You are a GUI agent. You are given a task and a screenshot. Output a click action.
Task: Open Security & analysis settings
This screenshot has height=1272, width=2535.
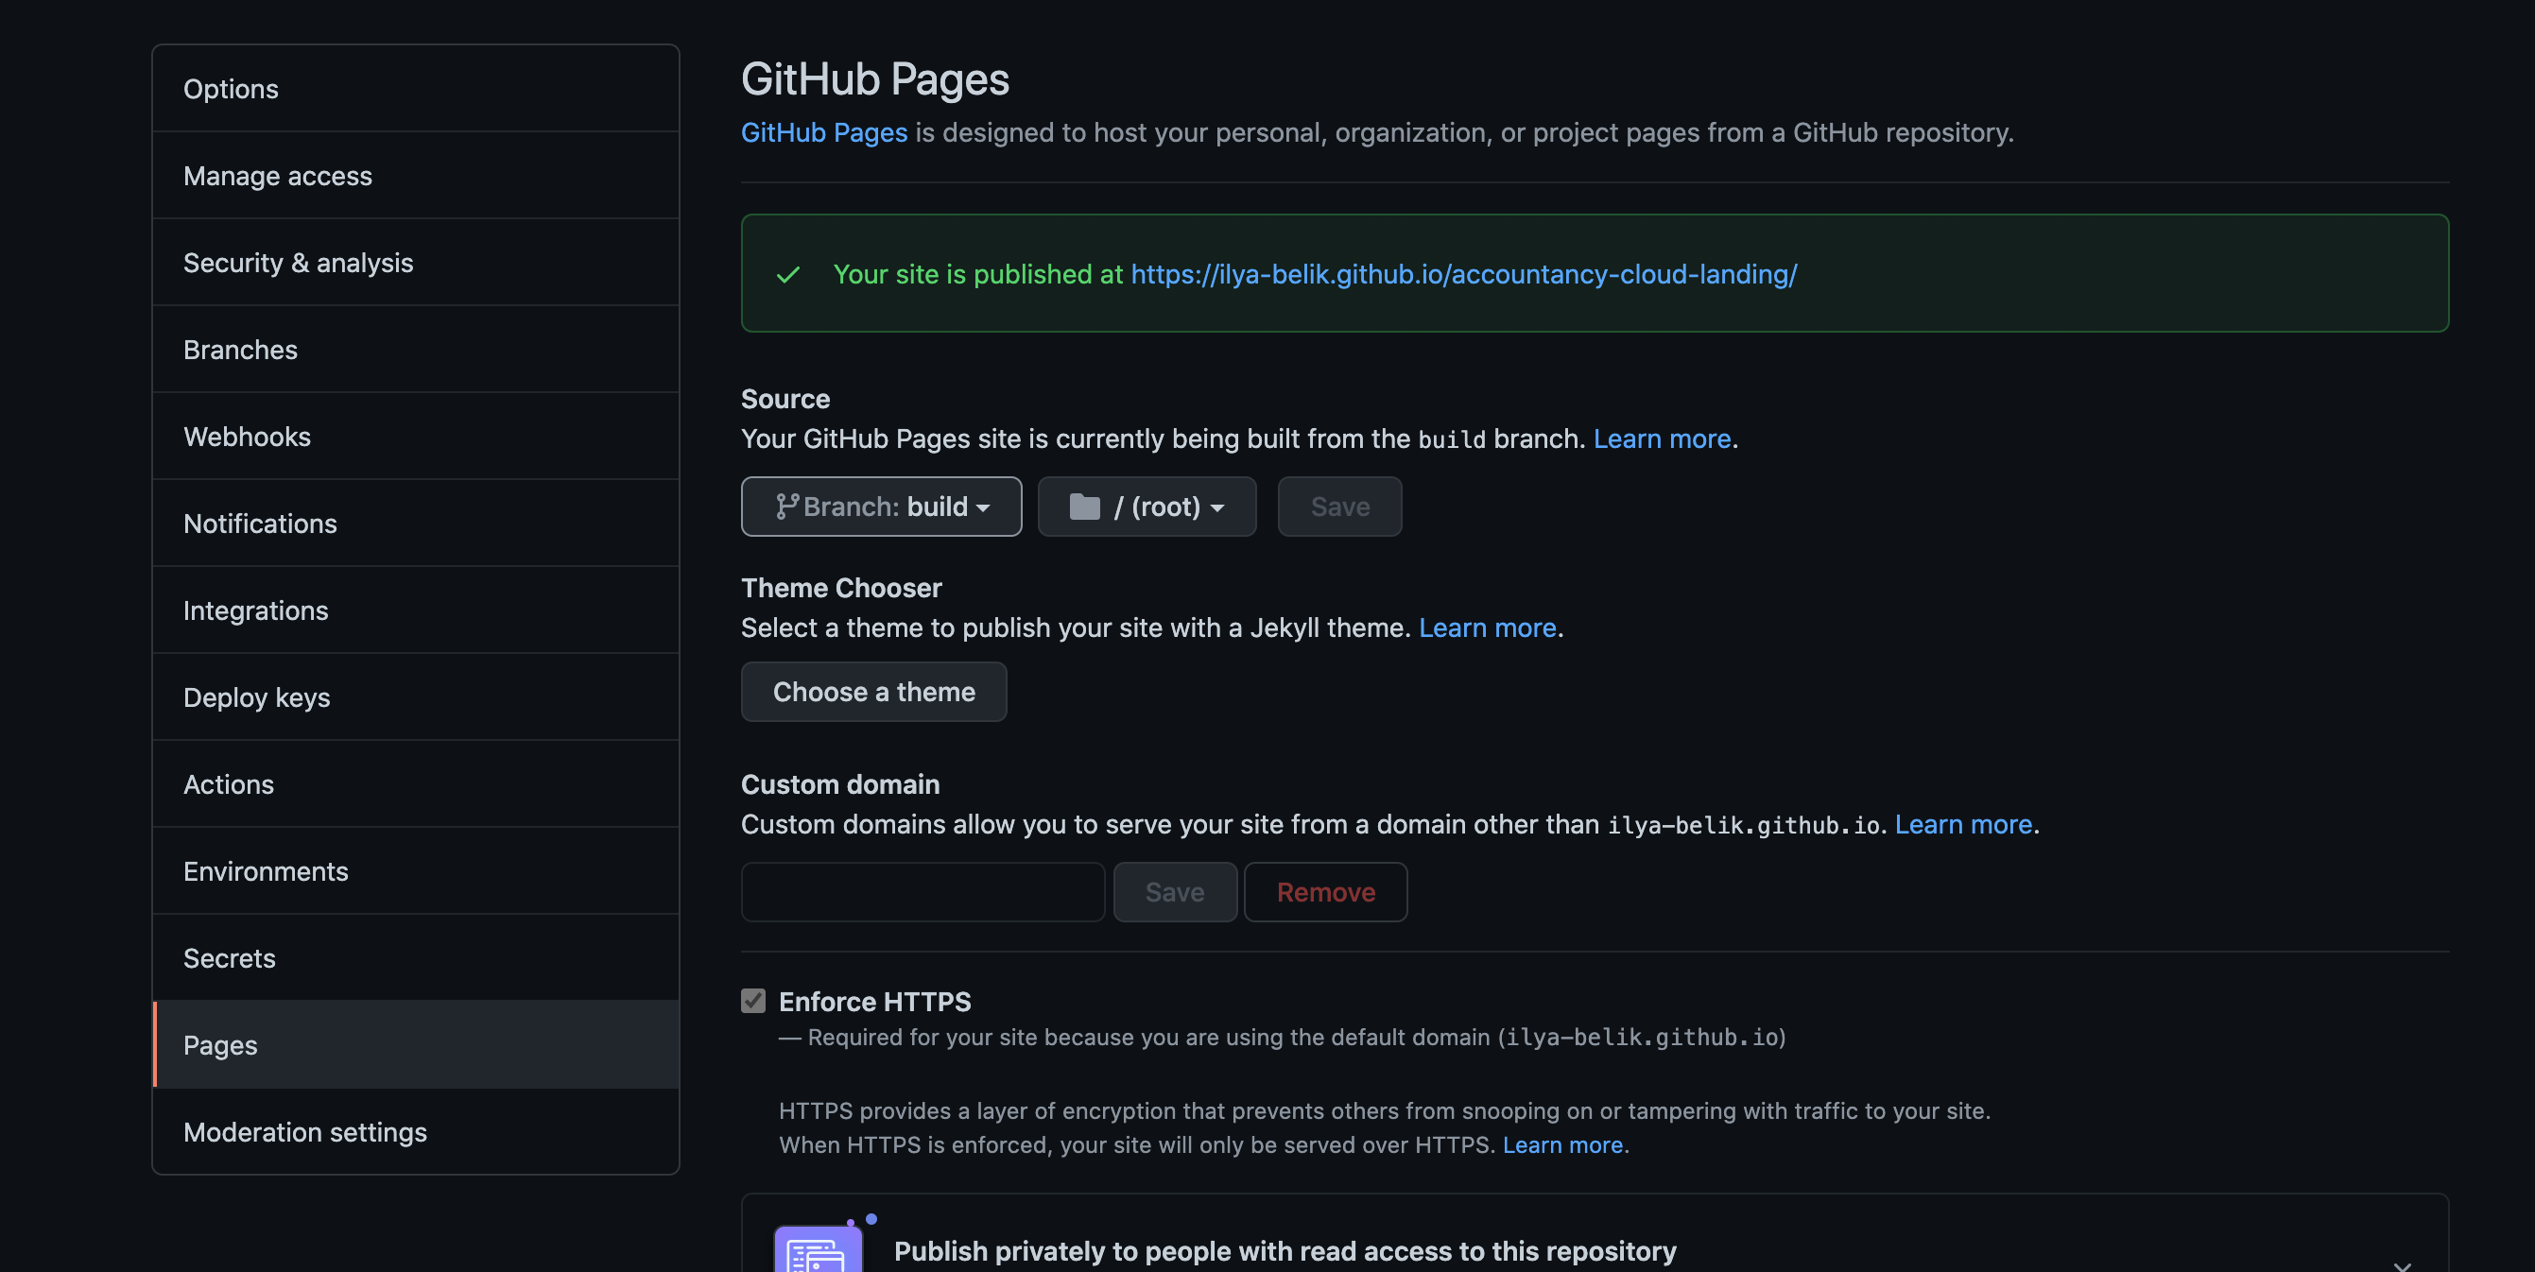pyautogui.click(x=298, y=263)
